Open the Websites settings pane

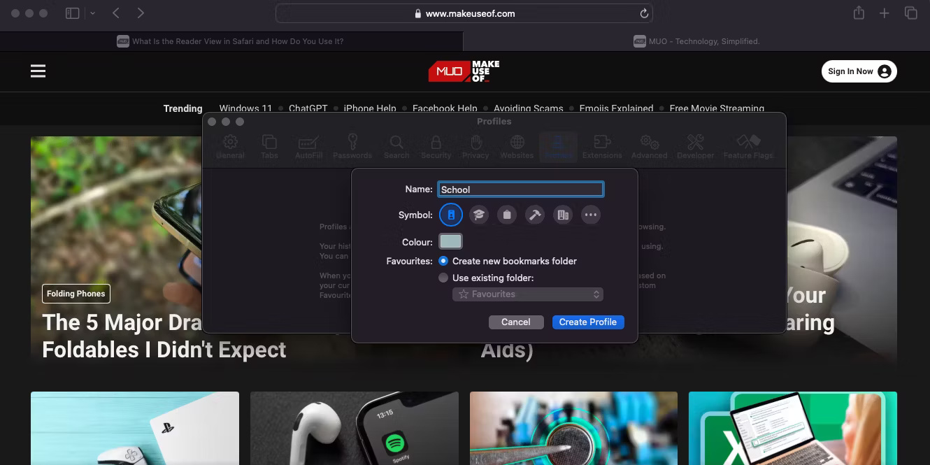pos(517,145)
